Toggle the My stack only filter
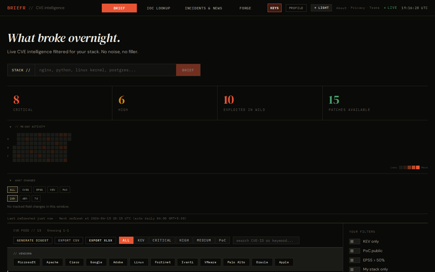435x272 pixels. tap(355, 269)
